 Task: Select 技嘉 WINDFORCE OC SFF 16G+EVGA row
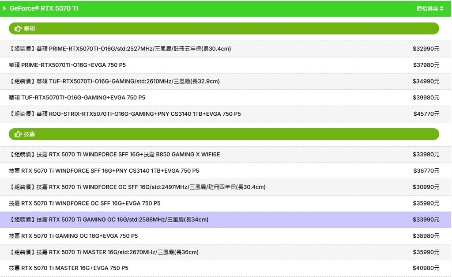[x=226, y=203]
